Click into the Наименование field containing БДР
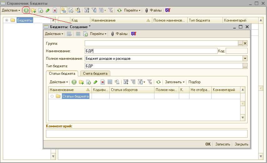Viewport: 267px width, 163px height. point(151,51)
